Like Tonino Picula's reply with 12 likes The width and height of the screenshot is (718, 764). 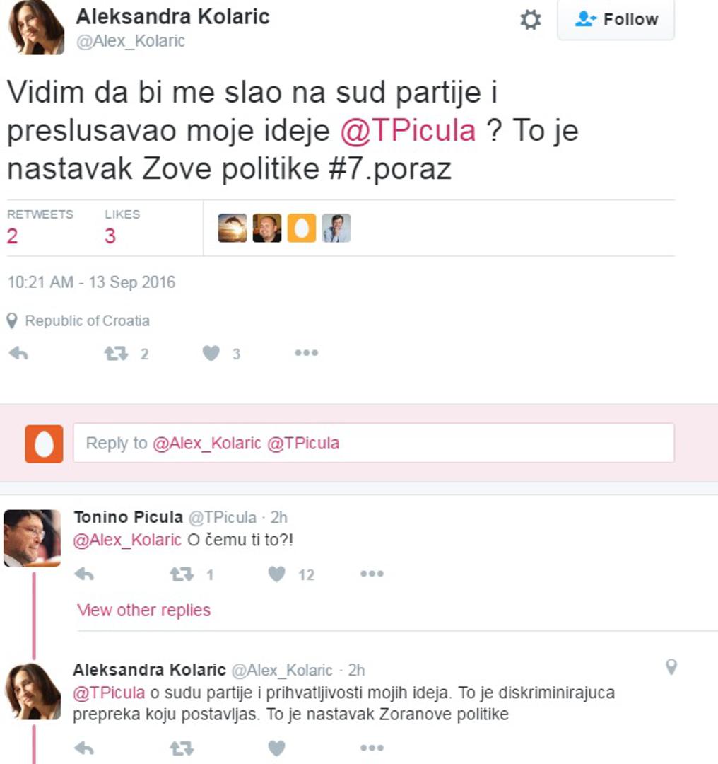277,574
